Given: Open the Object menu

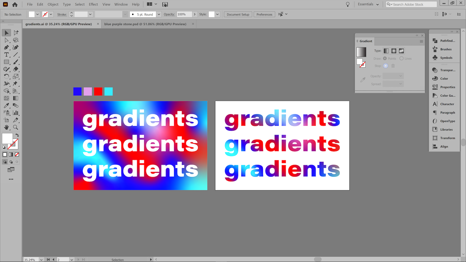Looking at the screenshot, I should (53, 4).
